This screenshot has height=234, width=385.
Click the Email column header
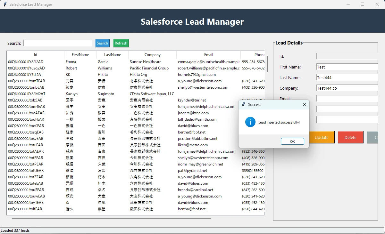point(208,55)
